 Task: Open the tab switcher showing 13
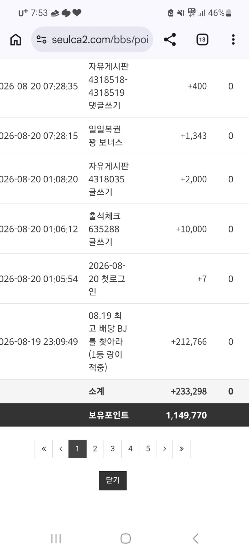tap(202, 40)
